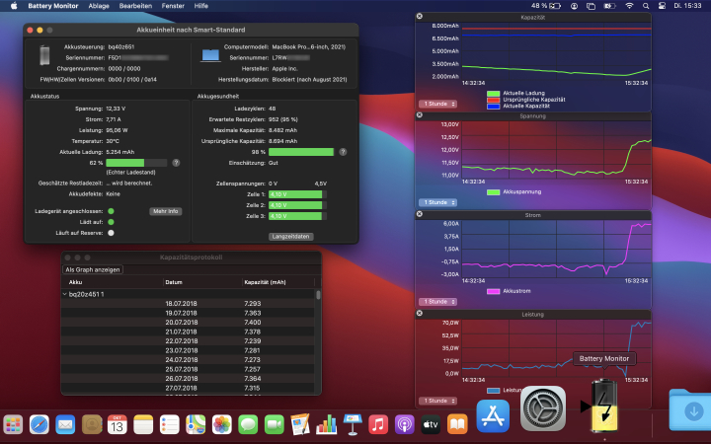Close the Leistung graph panel
711x444 pixels.
click(x=420, y=313)
